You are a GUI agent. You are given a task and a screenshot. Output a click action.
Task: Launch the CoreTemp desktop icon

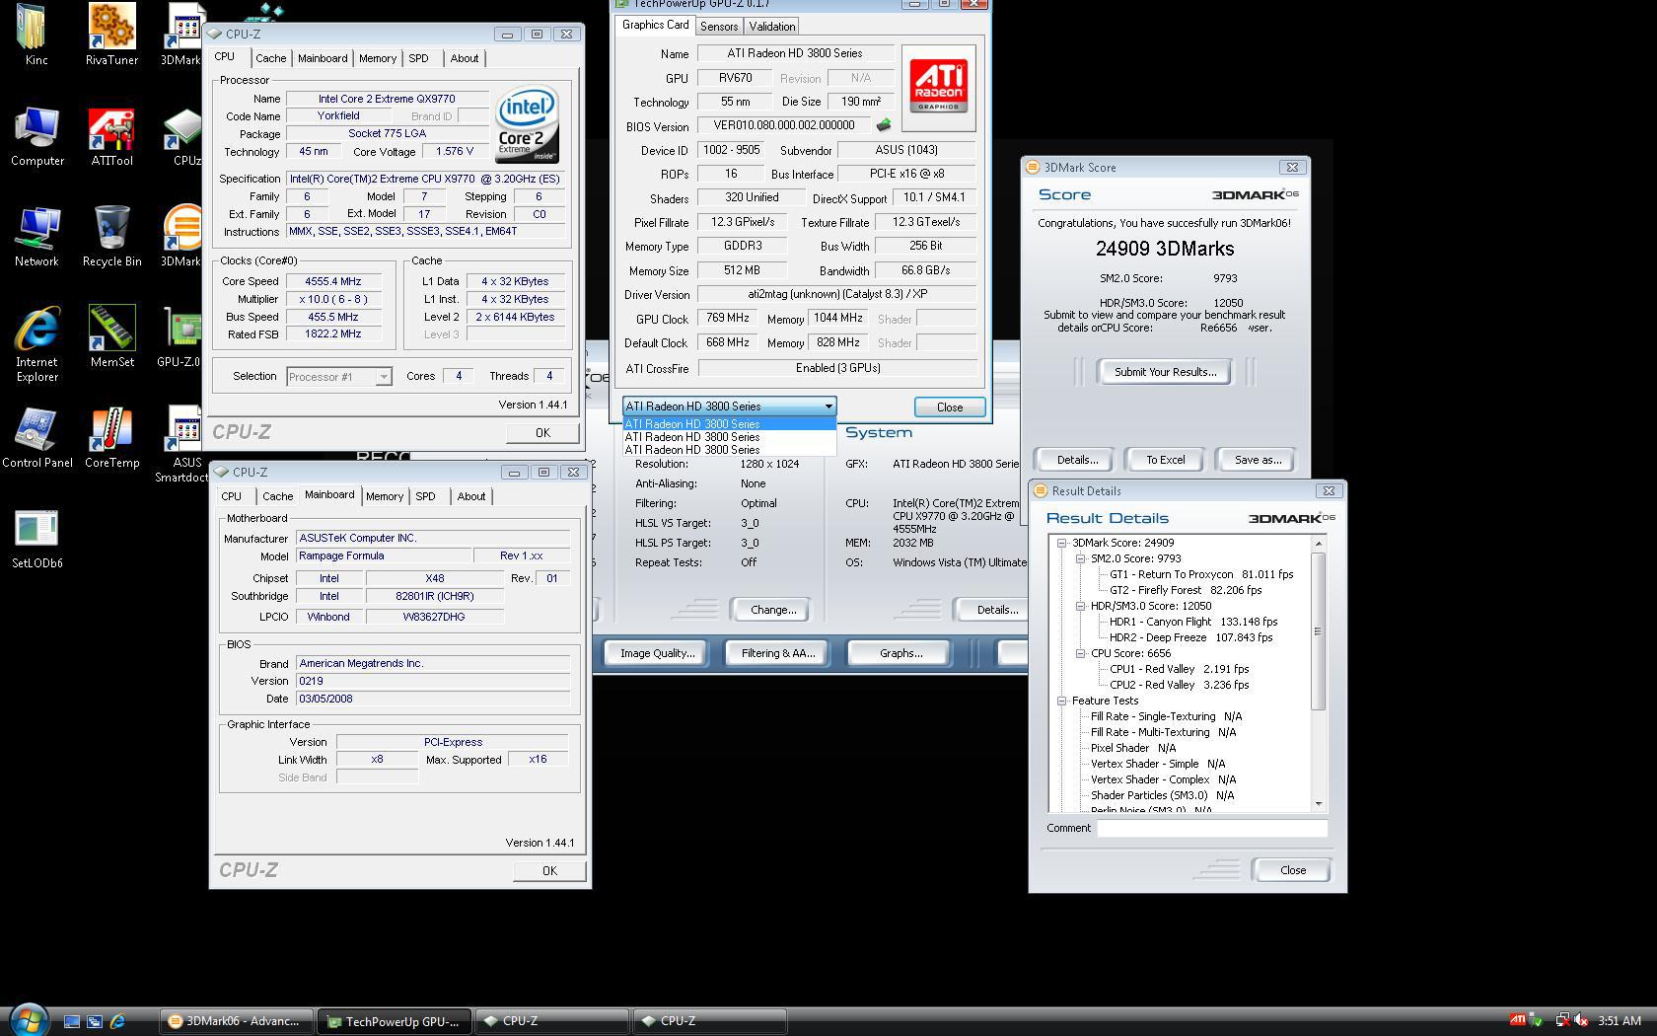[111, 438]
